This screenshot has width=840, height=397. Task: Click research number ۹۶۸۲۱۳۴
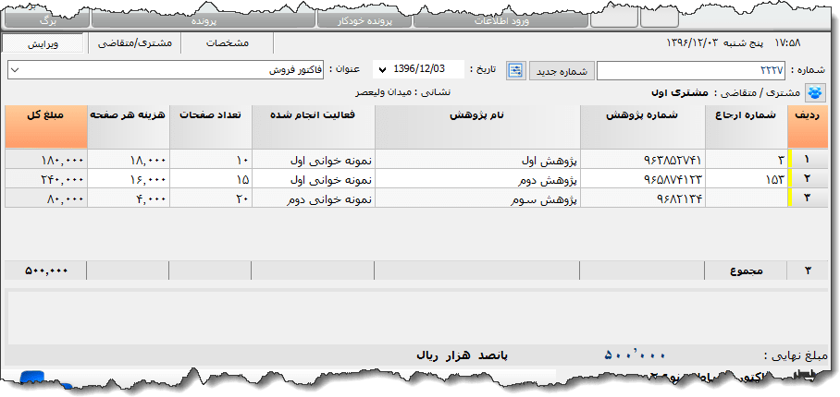tap(642, 198)
